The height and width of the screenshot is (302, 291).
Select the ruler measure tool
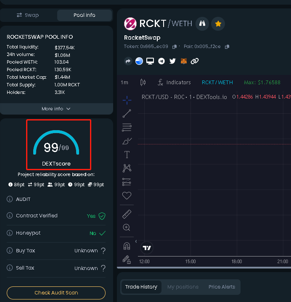(x=127, y=214)
